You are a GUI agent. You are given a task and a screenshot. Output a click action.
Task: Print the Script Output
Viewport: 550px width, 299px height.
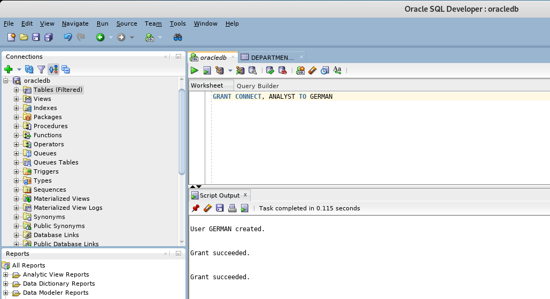pos(232,208)
